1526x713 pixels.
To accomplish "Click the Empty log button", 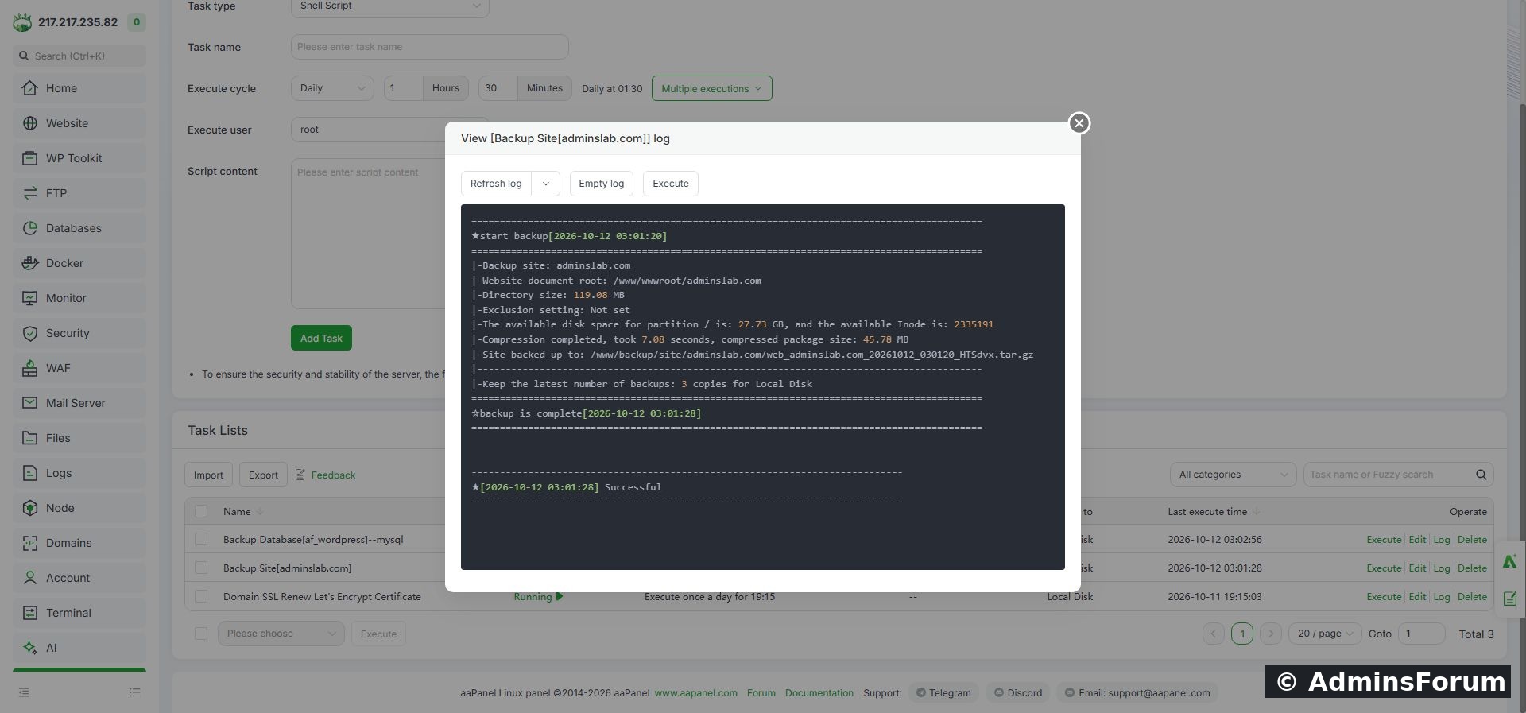I will 601,184.
